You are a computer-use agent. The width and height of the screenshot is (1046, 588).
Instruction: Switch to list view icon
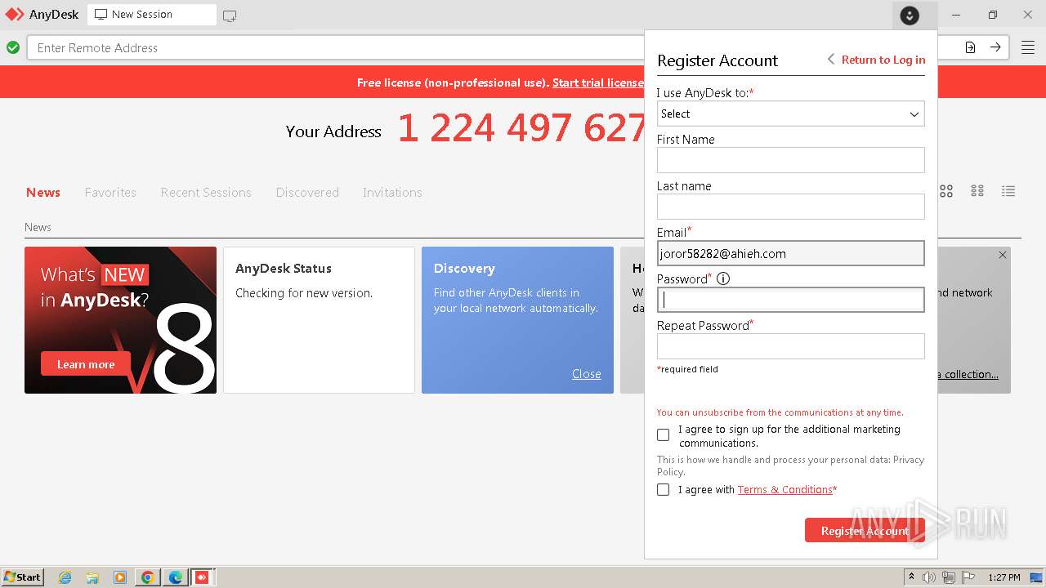point(1008,191)
